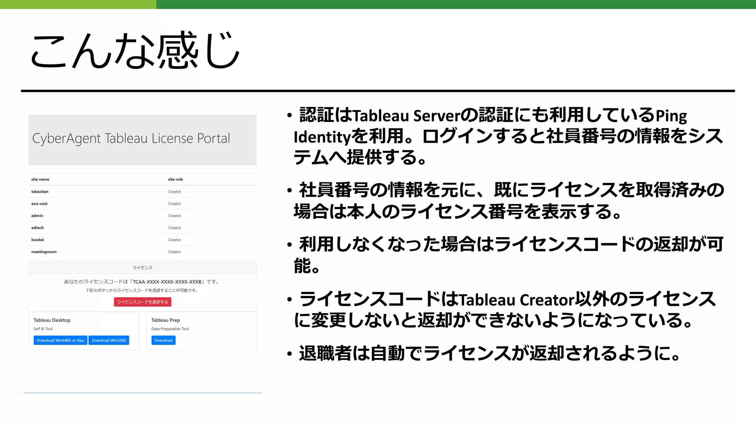Click the Tableau Prep Download button
Screen dimensions: 756x425
click(x=164, y=340)
